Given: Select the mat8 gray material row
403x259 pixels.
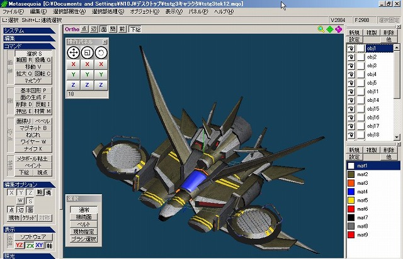Looking at the screenshot, I should (x=373, y=226).
